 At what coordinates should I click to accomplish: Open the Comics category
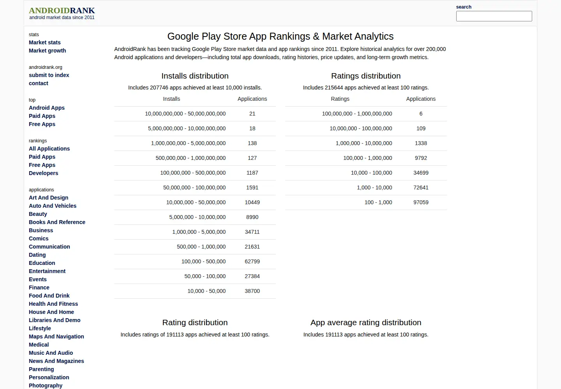click(39, 238)
